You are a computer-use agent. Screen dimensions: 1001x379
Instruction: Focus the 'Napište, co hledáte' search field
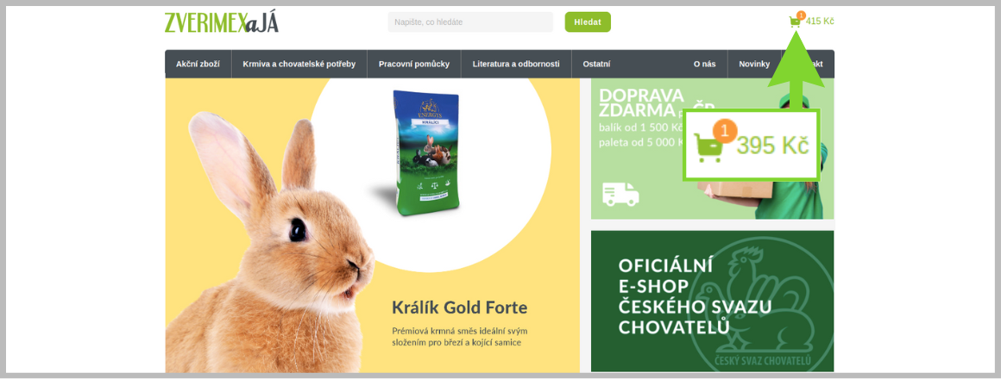(x=470, y=22)
